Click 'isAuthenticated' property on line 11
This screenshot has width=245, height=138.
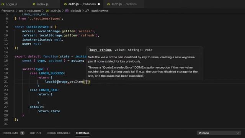(x=36, y=39)
